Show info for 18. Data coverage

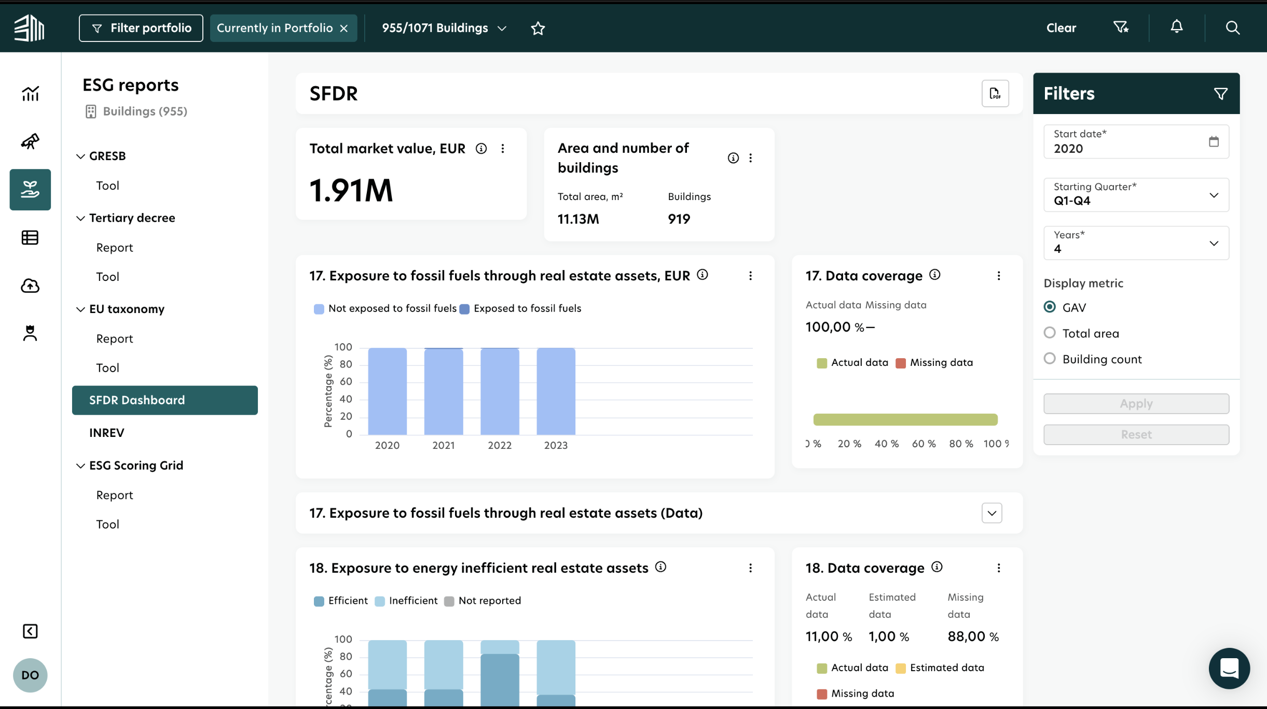(x=937, y=567)
